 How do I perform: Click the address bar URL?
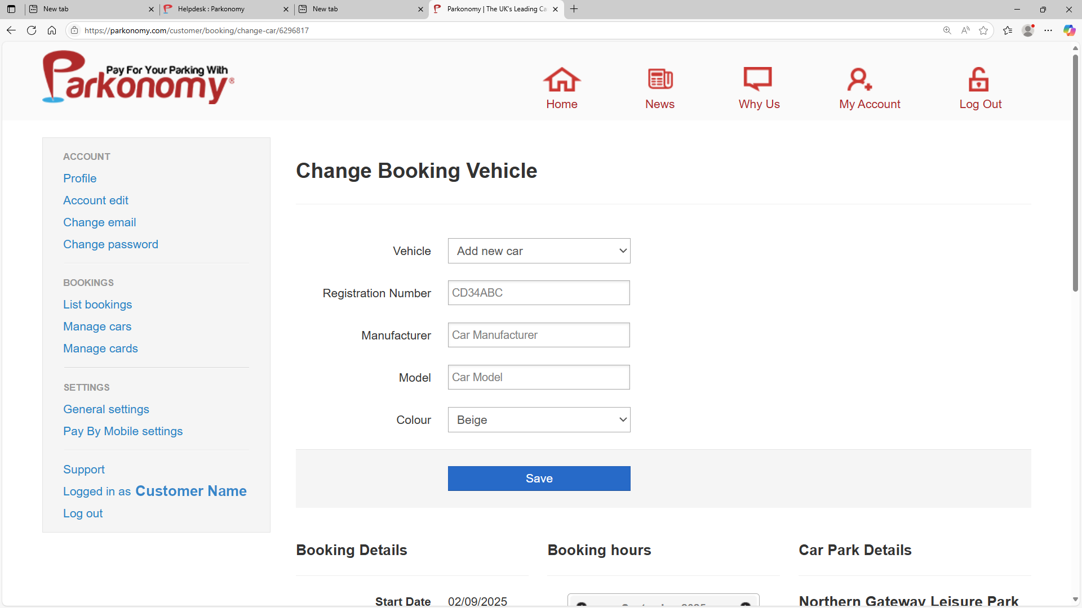197,30
